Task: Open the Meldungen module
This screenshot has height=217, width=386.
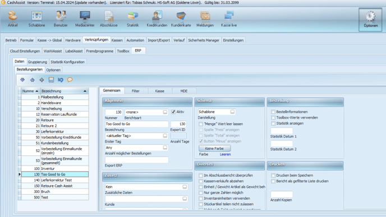Action: pyautogui.click(x=205, y=18)
